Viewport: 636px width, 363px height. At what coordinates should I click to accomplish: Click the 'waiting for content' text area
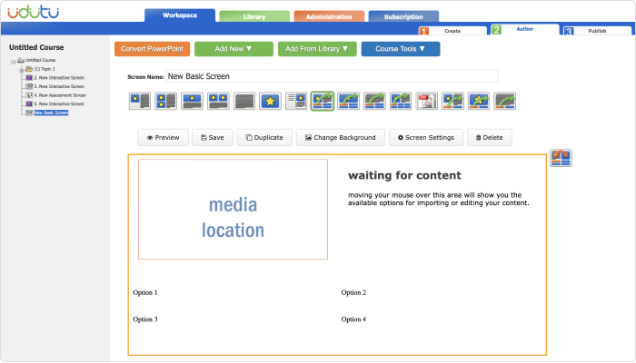pyautogui.click(x=404, y=175)
